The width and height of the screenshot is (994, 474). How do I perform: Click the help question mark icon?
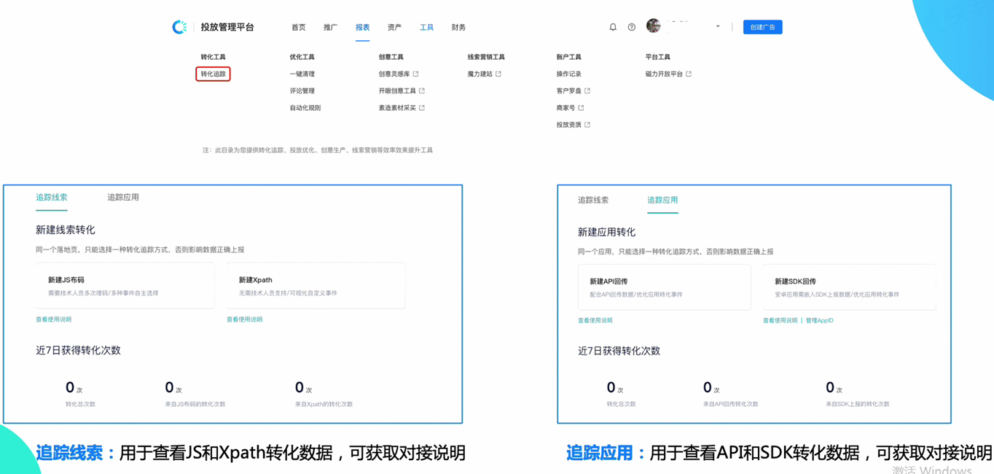[631, 26]
